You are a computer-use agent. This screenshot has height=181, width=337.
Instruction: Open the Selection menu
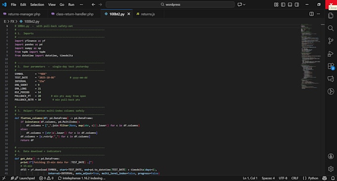[37, 4]
